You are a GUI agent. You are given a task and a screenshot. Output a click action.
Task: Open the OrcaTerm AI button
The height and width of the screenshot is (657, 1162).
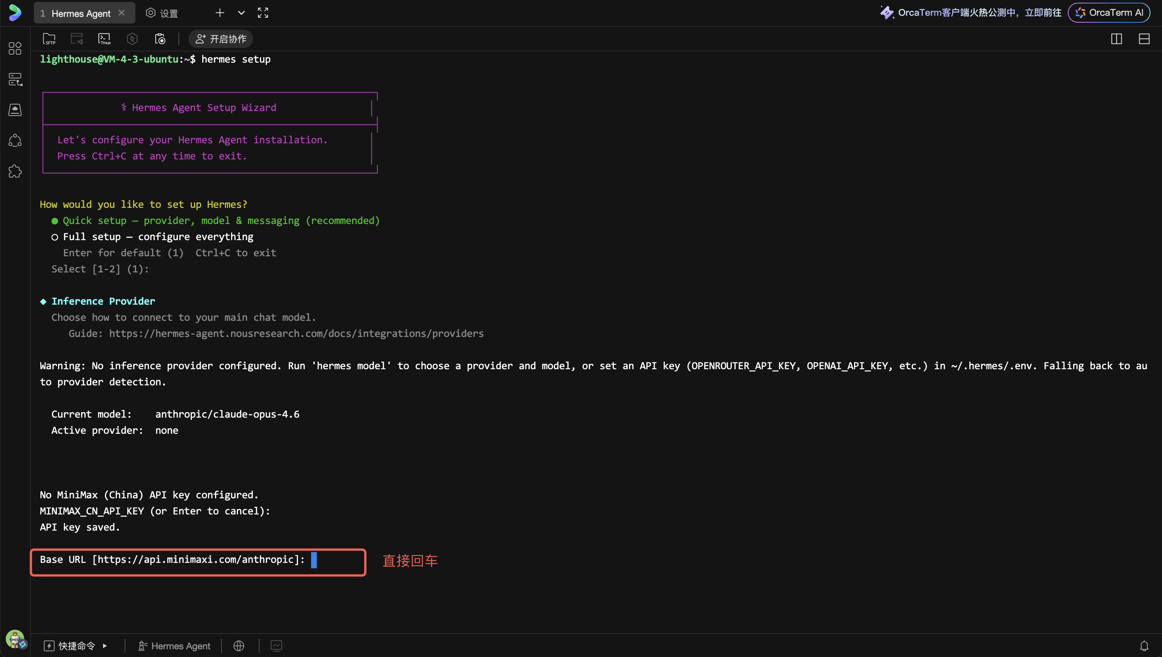[1109, 13]
